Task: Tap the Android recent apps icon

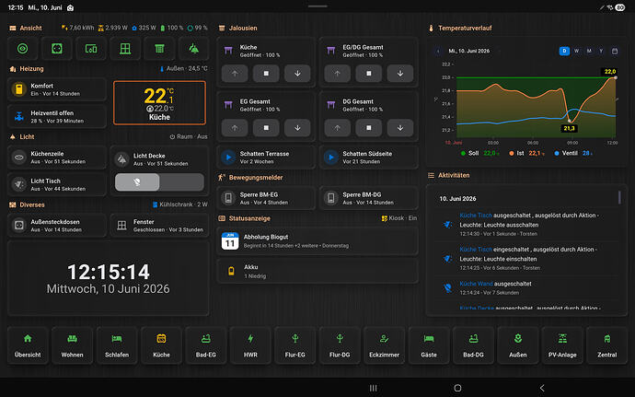Action: point(374,388)
